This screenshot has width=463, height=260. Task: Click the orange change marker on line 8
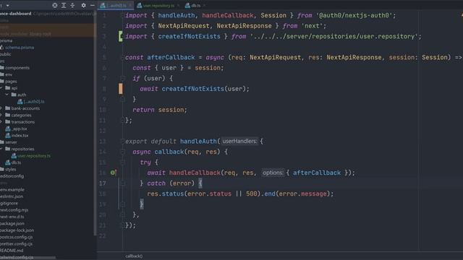point(121,89)
